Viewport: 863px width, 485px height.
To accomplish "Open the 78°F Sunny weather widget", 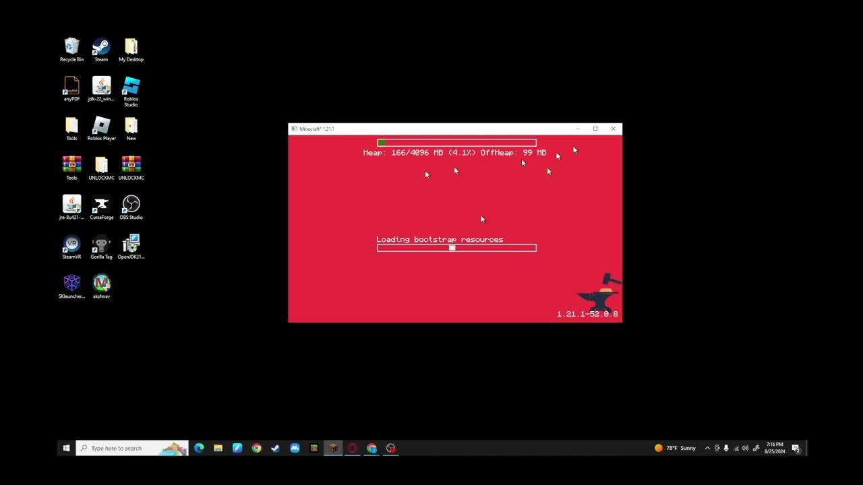I will pyautogui.click(x=675, y=448).
